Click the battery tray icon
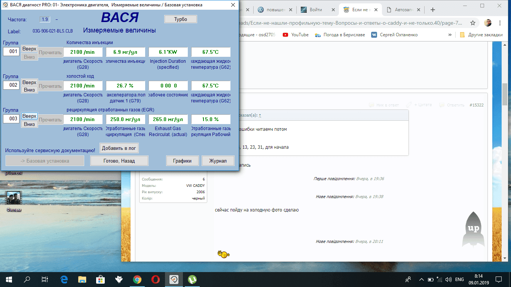This screenshot has width=511, height=287. click(x=431, y=280)
